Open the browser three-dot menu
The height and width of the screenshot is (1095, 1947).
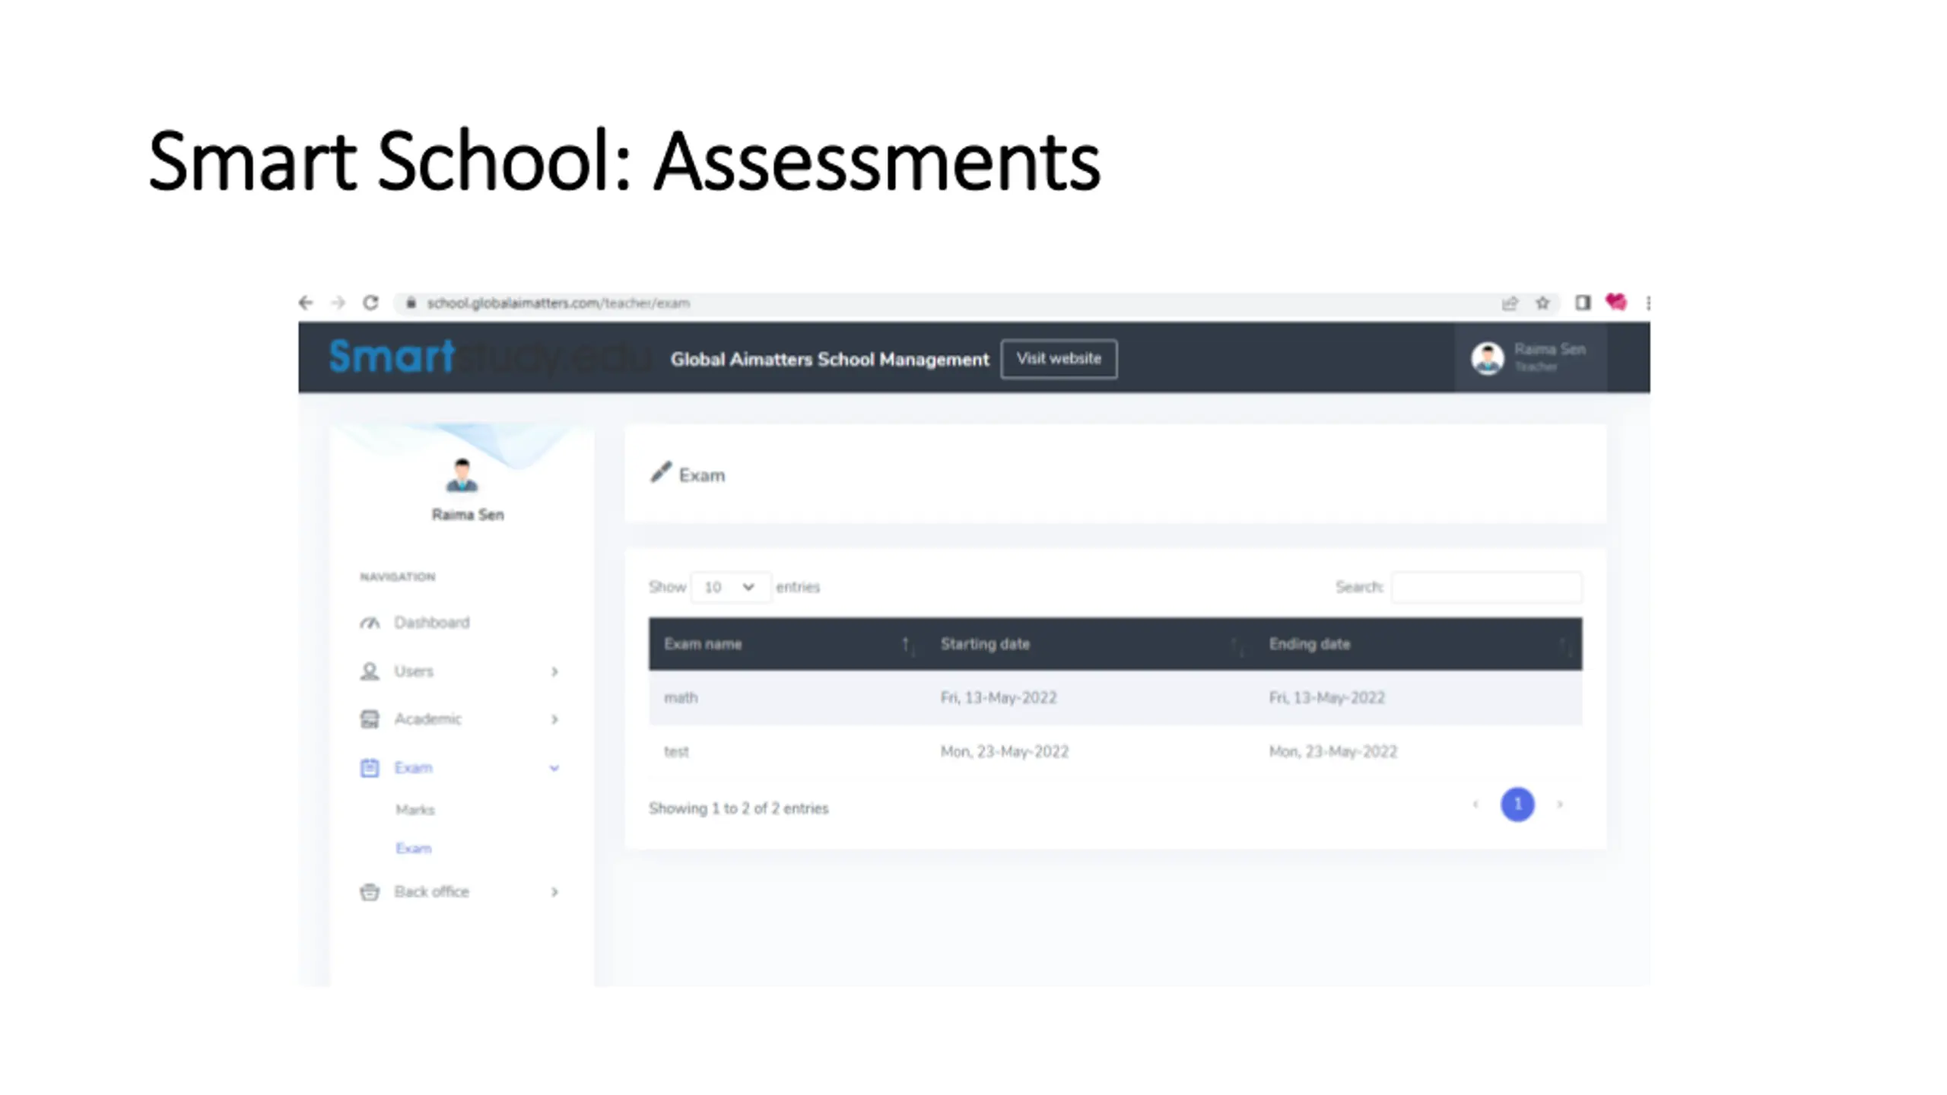pyautogui.click(x=1647, y=303)
